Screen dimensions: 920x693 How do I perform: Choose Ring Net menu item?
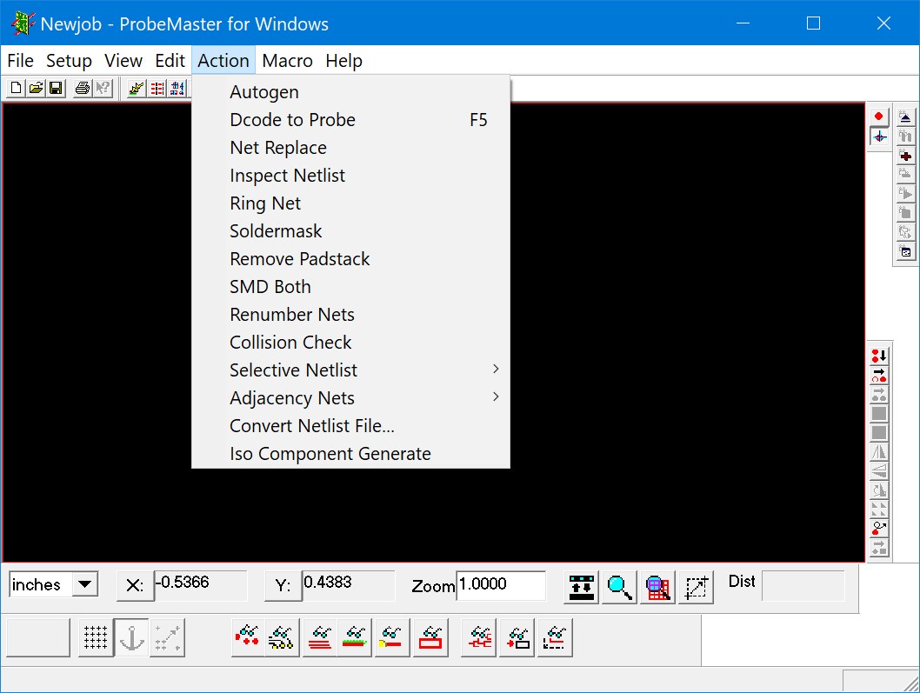point(350,203)
